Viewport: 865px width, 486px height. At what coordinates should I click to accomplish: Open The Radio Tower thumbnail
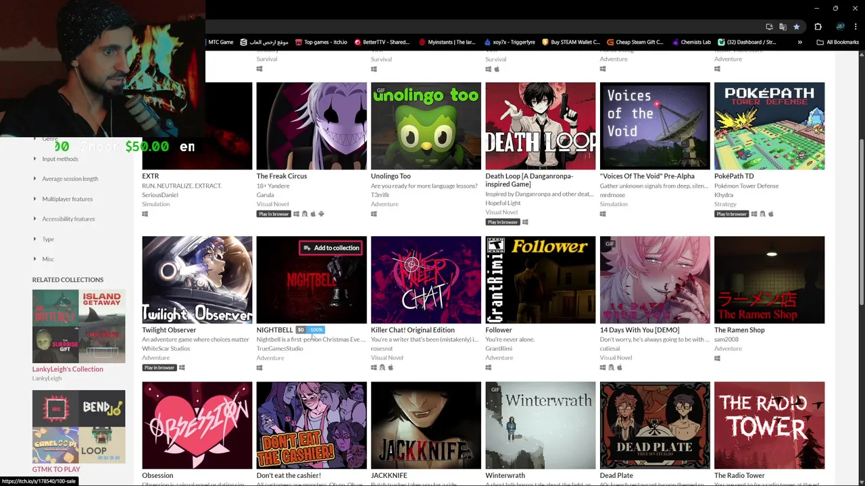coord(769,425)
